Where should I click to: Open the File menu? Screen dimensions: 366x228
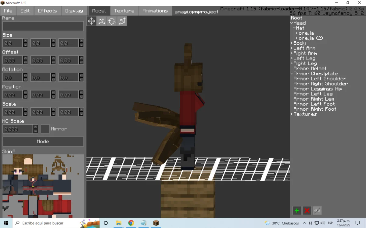tap(8, 11)
